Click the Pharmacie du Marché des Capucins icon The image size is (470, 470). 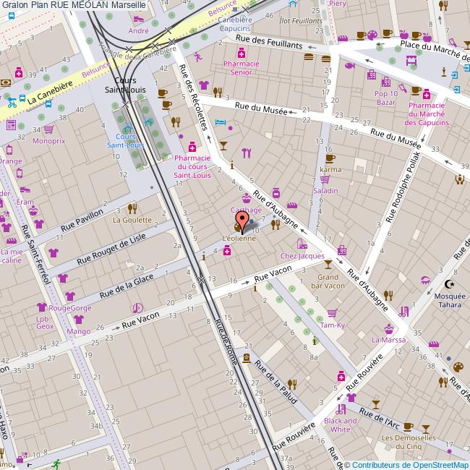tap(427, 94)
